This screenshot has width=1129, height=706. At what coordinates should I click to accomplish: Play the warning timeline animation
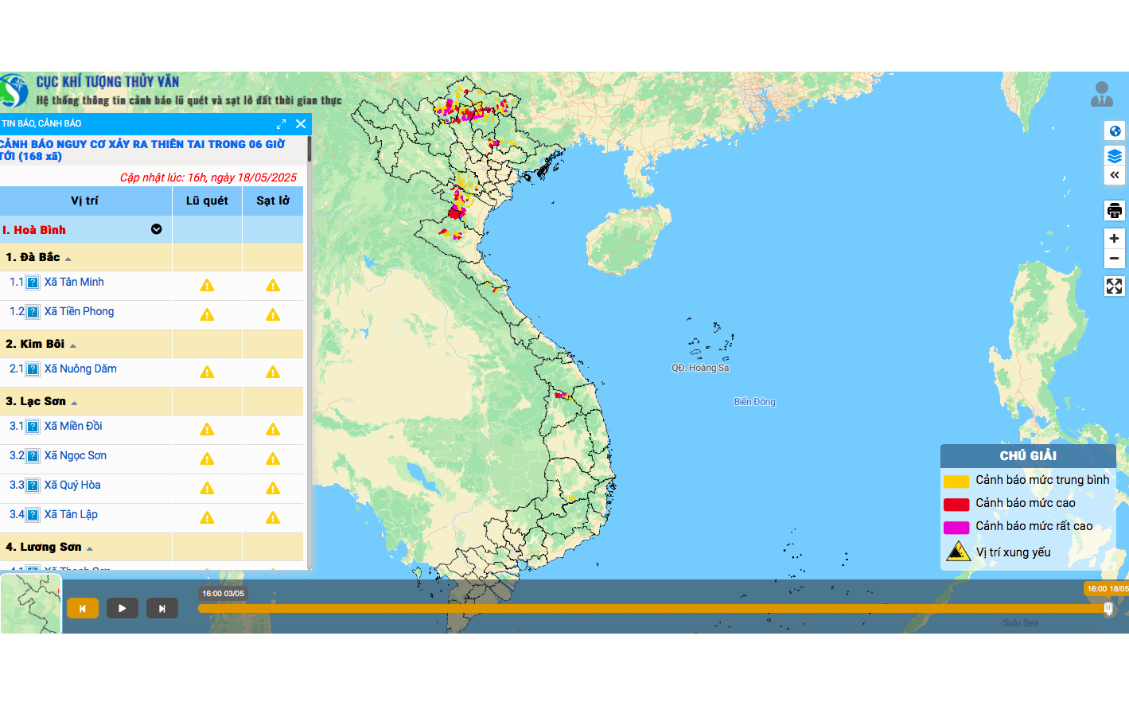pyautogui.click(x=122, y=608)
